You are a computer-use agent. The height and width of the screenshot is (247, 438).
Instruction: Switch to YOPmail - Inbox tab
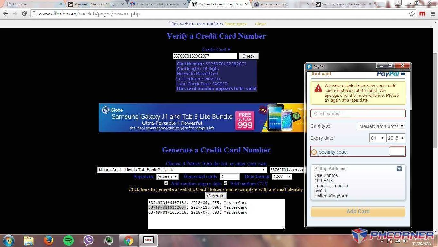pos(282,4)
